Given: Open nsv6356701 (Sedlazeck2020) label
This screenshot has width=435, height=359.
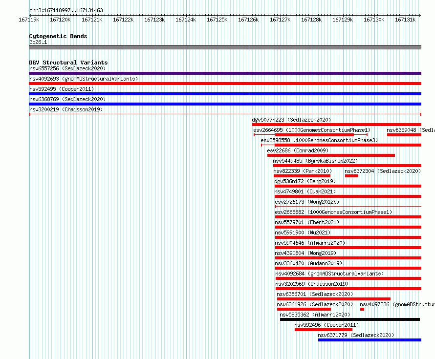Looking at the screenshot, I should coord(315,294).
